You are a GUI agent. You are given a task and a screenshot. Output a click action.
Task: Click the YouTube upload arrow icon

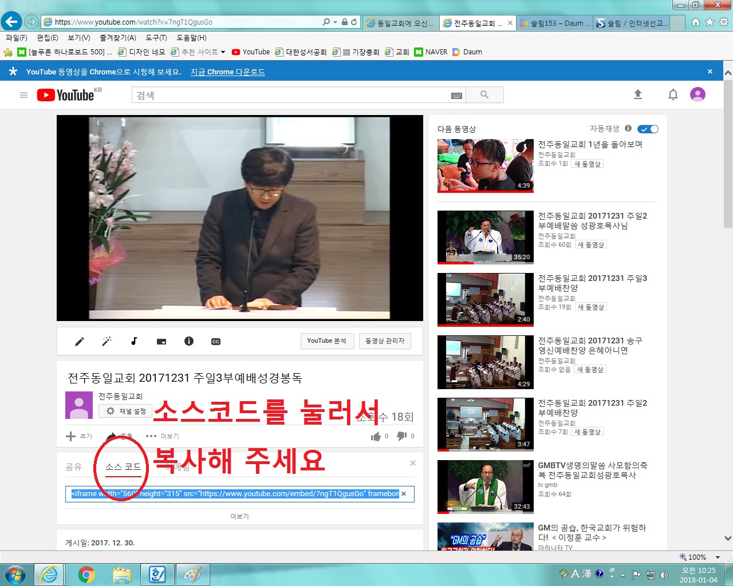click(x=638, y=95)
